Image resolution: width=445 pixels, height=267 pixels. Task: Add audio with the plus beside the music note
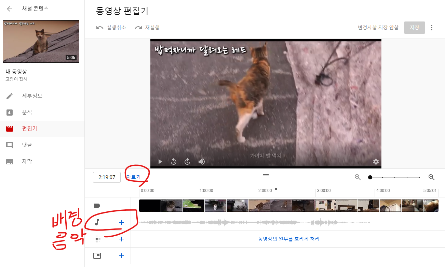pos(121,222)
